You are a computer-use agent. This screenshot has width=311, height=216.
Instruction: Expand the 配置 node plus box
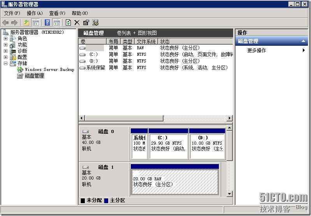click(5, 57)
